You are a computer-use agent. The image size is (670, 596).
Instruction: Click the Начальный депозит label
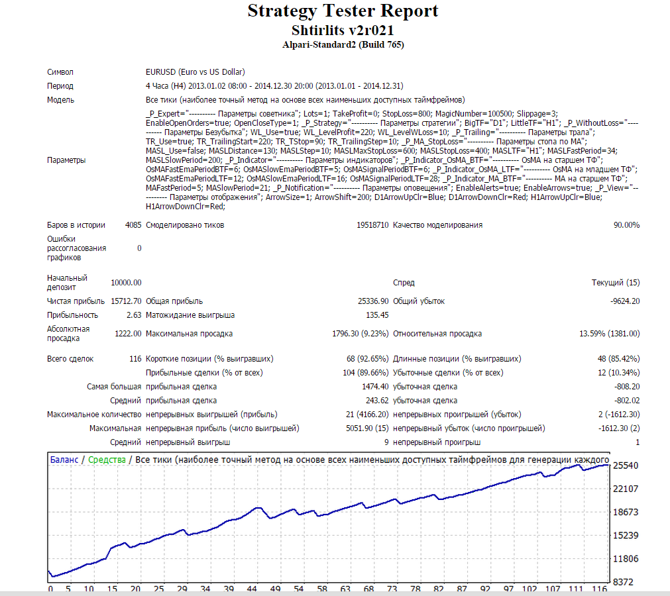pos(67,283)
